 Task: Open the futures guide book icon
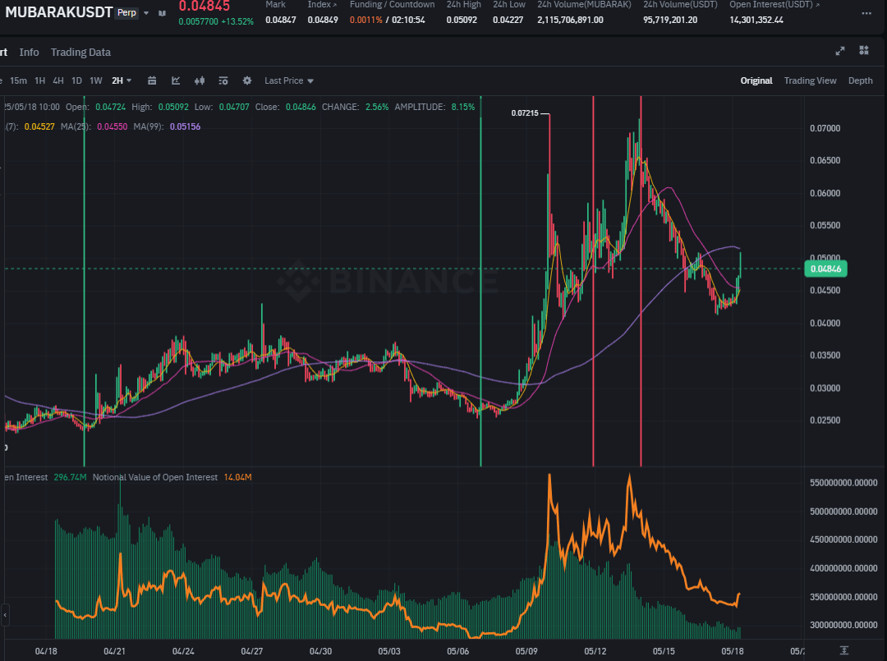[163, 13]
